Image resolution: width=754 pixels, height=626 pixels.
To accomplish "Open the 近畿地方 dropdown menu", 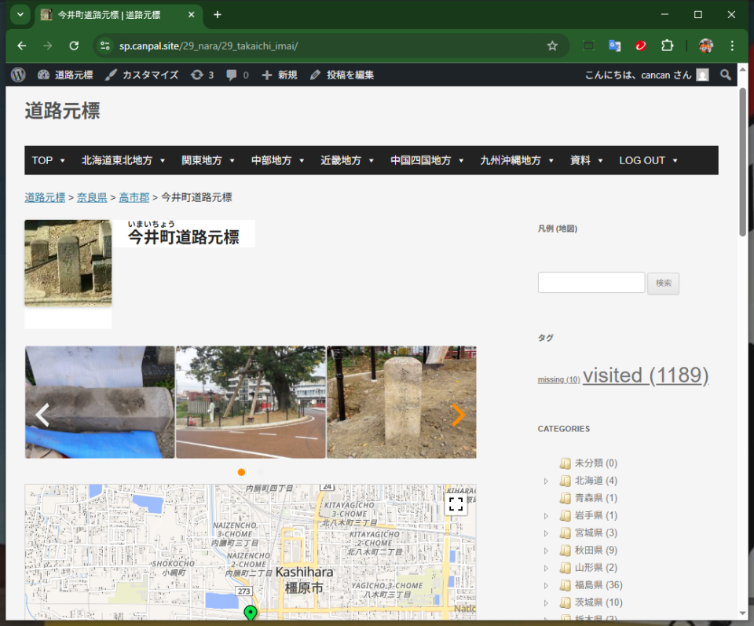I will click(346, 160).
